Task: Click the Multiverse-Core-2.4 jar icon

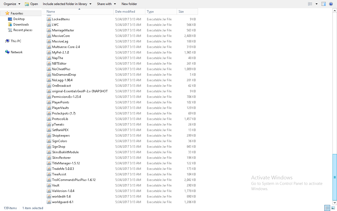Action: tap(49, 47)
